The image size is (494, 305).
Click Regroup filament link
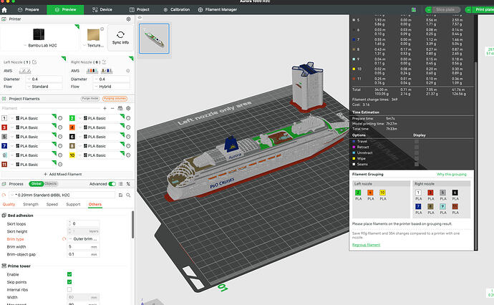[366, 245]
